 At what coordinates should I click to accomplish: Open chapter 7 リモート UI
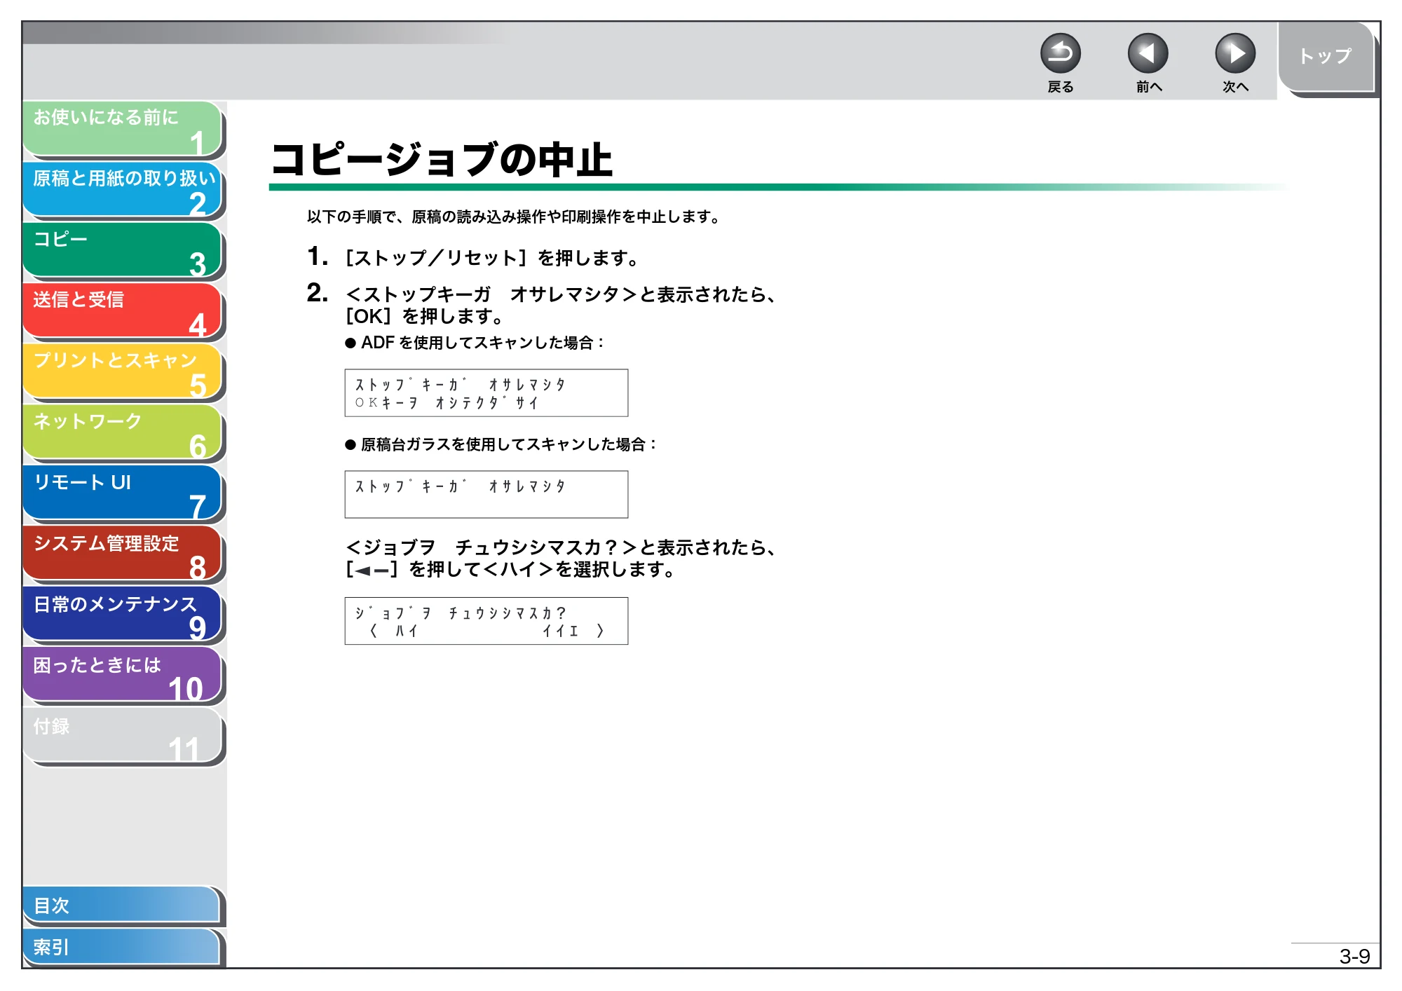(x=123, y=493)
